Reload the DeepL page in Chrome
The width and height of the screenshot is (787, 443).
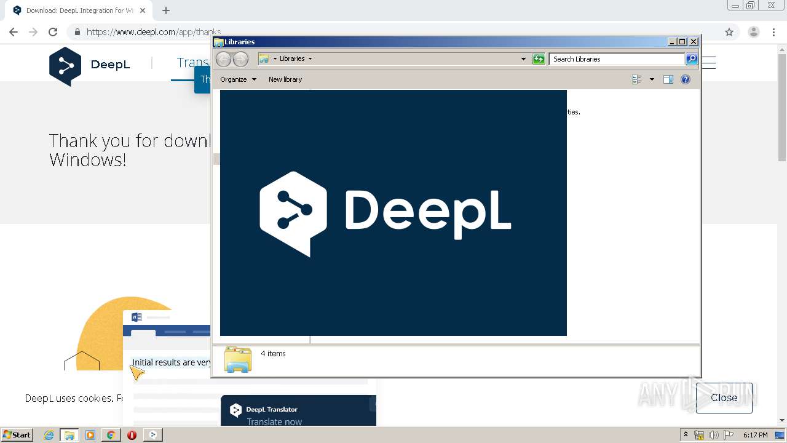[53, 32]
